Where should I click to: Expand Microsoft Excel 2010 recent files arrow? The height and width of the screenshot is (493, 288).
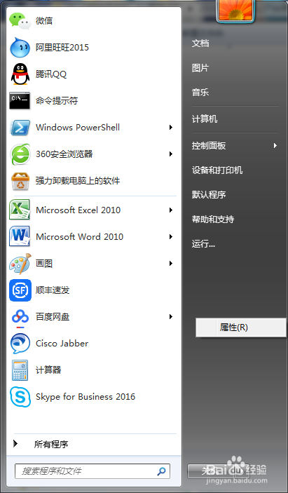(x=171, y=210)
